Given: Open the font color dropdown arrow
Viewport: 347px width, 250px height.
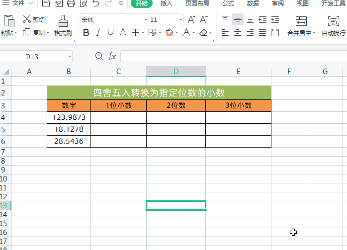Looking at the screenshot, I should (193, 33).
